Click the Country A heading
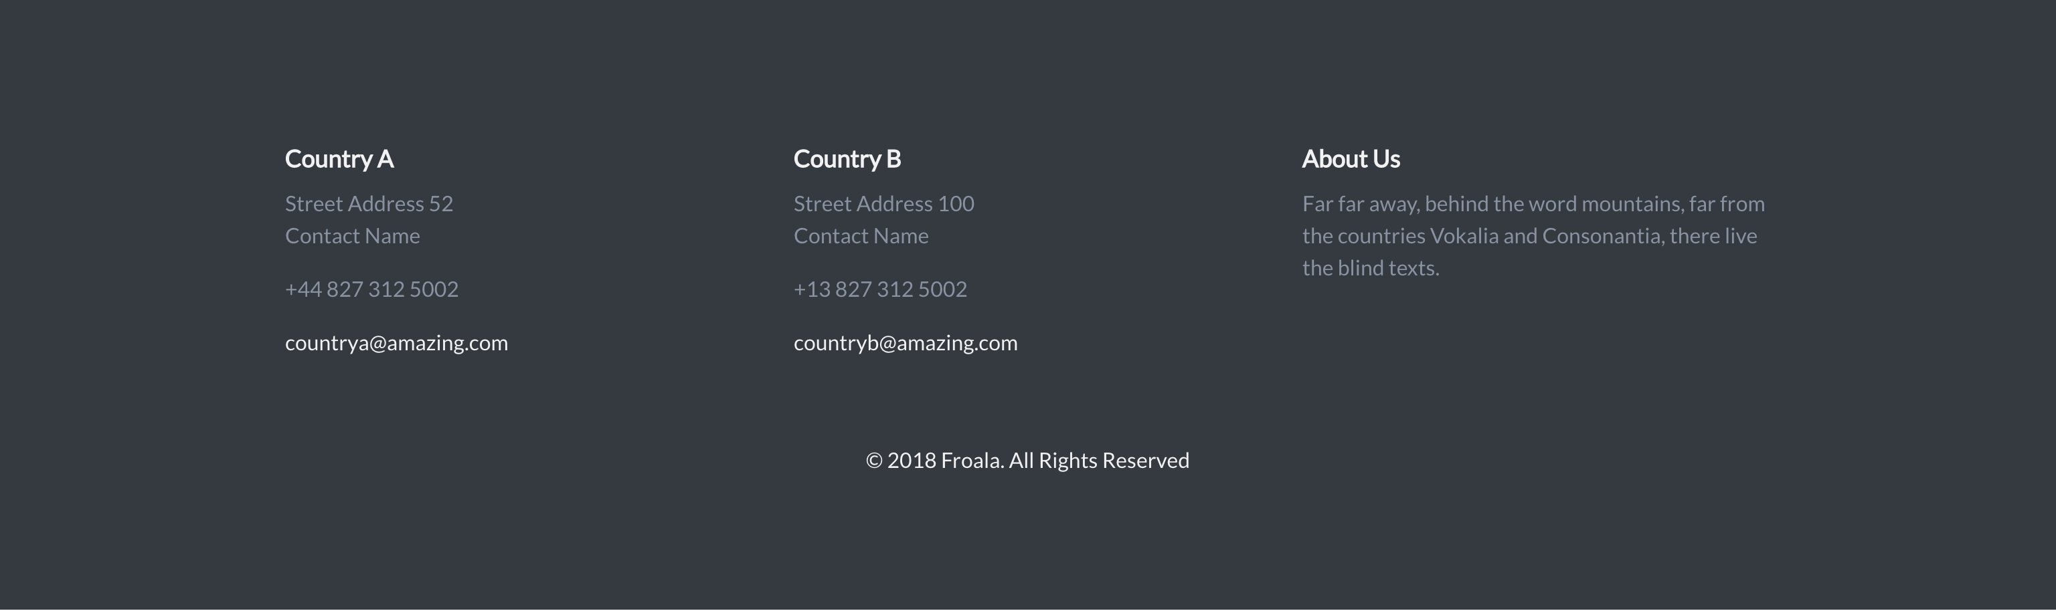This screenshot has height=611, width=2056. (339, 158)
